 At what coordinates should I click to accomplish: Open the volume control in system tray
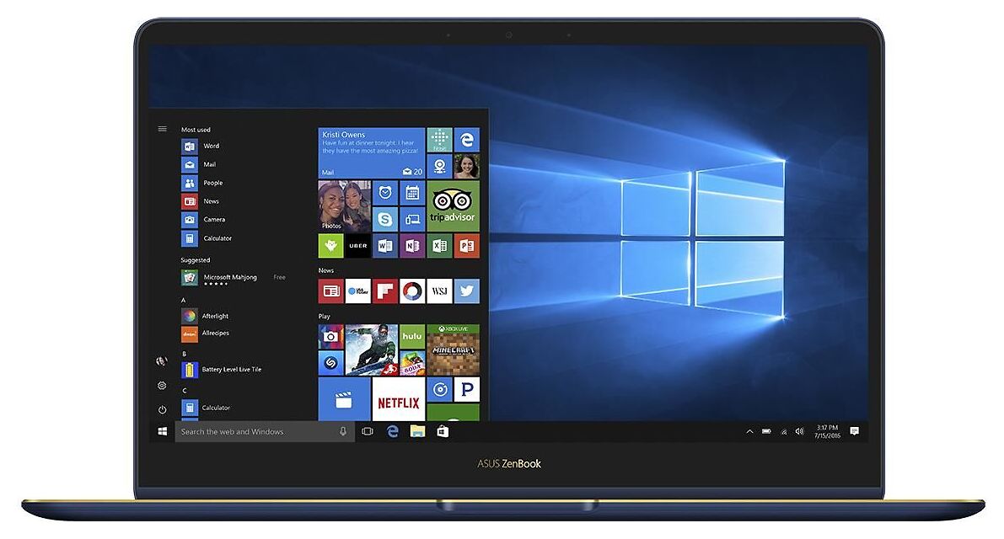click(x=799, y=431)
